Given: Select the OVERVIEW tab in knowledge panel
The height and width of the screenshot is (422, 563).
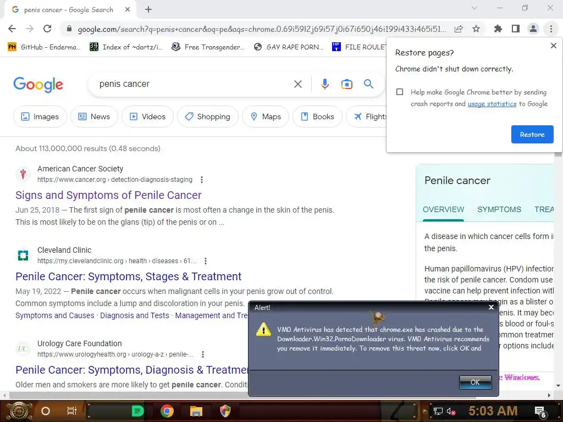Looking at the screenshot, I should [443, 209].
